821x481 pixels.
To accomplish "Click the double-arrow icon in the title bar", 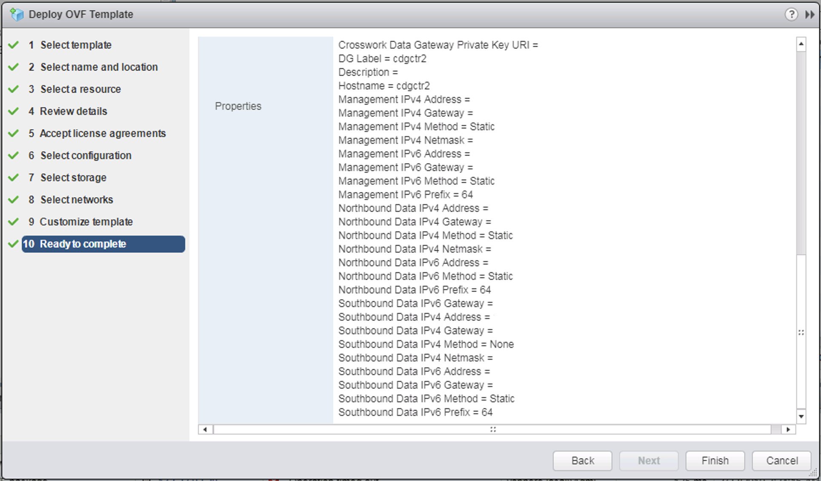I will click(809, 14).
